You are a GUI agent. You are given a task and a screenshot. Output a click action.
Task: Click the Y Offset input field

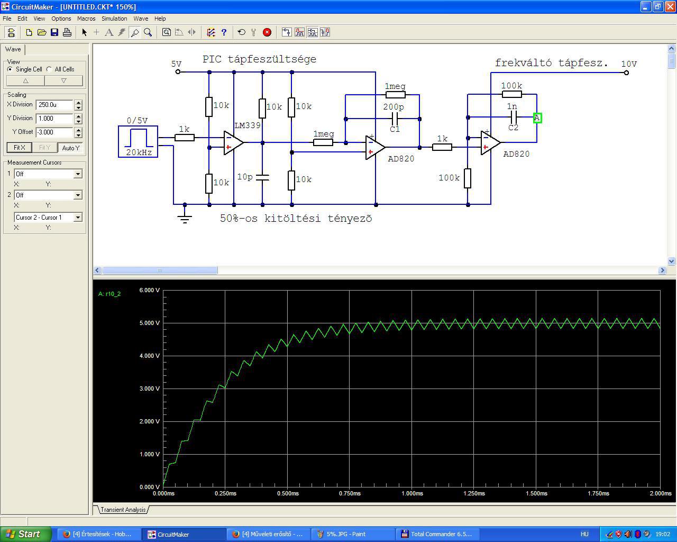(54, 132)
